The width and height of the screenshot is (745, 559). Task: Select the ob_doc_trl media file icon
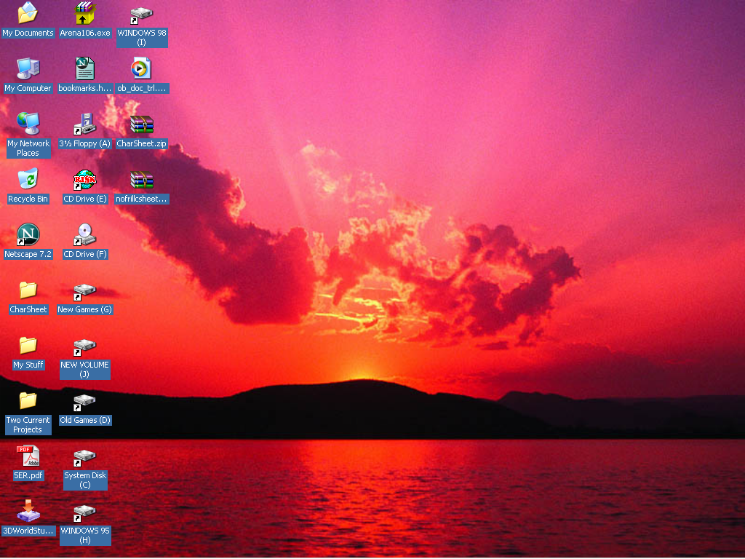(x=142, y=69)
